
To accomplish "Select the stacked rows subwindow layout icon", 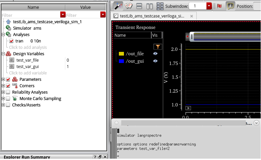I will coord(139,6).
